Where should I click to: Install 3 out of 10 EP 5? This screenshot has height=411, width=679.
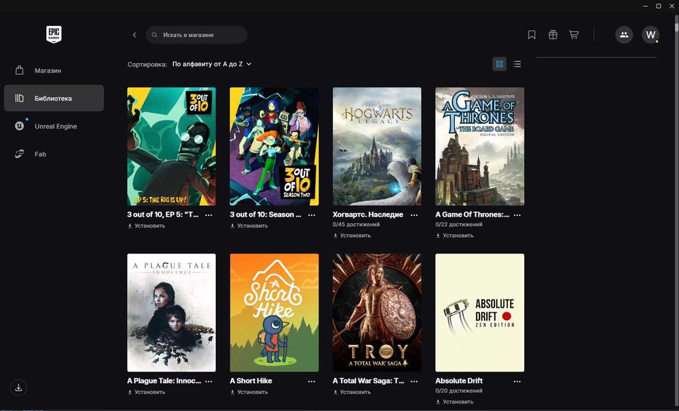click(147, 226)
